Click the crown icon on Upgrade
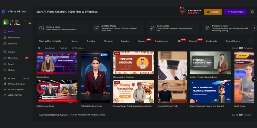257x128 pixels. (208, 12)
